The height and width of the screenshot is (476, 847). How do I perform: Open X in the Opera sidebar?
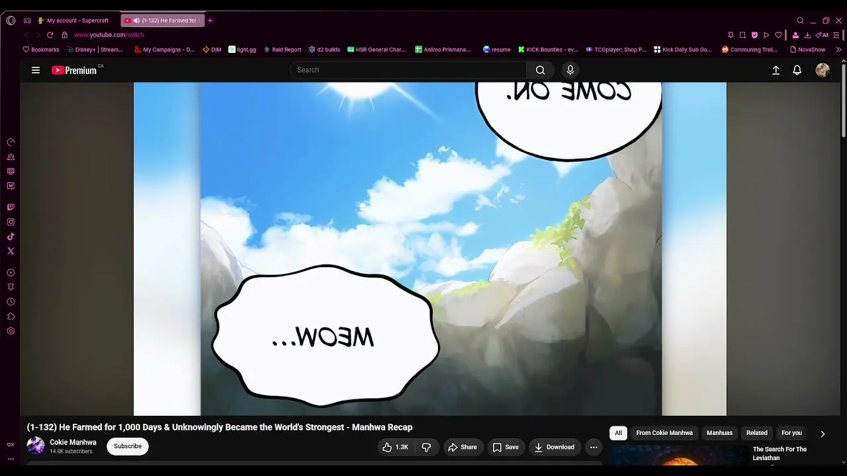11,251
